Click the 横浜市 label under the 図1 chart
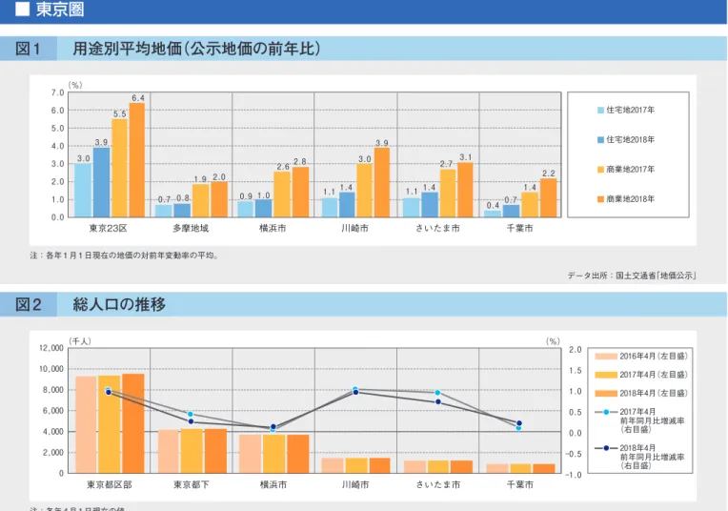The width and height of the screenshot is (728, 511). click(273, 228)
